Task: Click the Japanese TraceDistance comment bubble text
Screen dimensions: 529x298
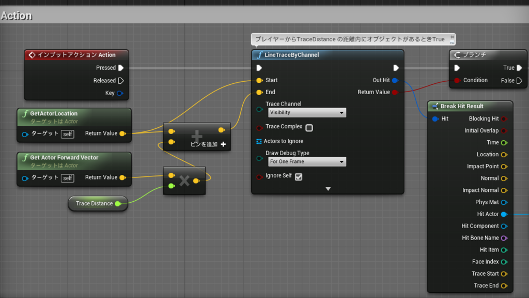Action: point(350,39)
